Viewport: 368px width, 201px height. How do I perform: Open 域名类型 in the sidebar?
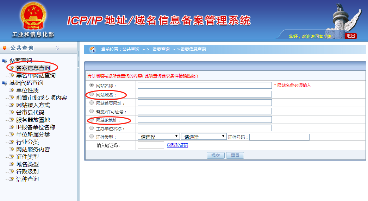[x=27, y=164]
